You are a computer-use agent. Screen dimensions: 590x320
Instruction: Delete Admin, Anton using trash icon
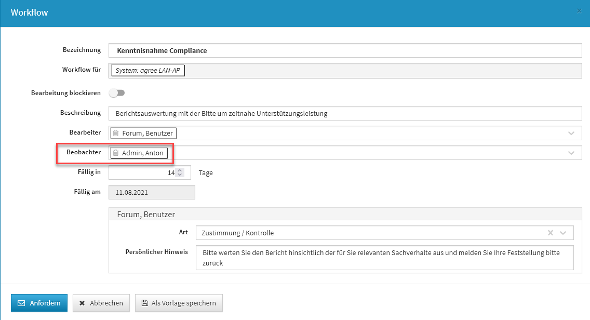click(116, 153)
